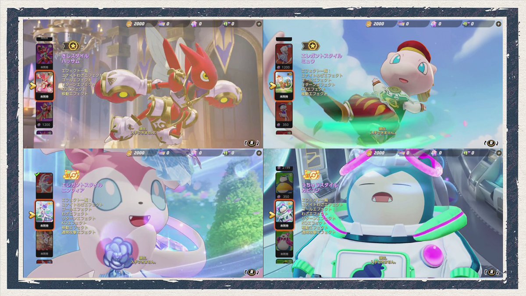
Task: Select the highlighted elegant style Sylveon thumbnail
Action: click(44, 214)
